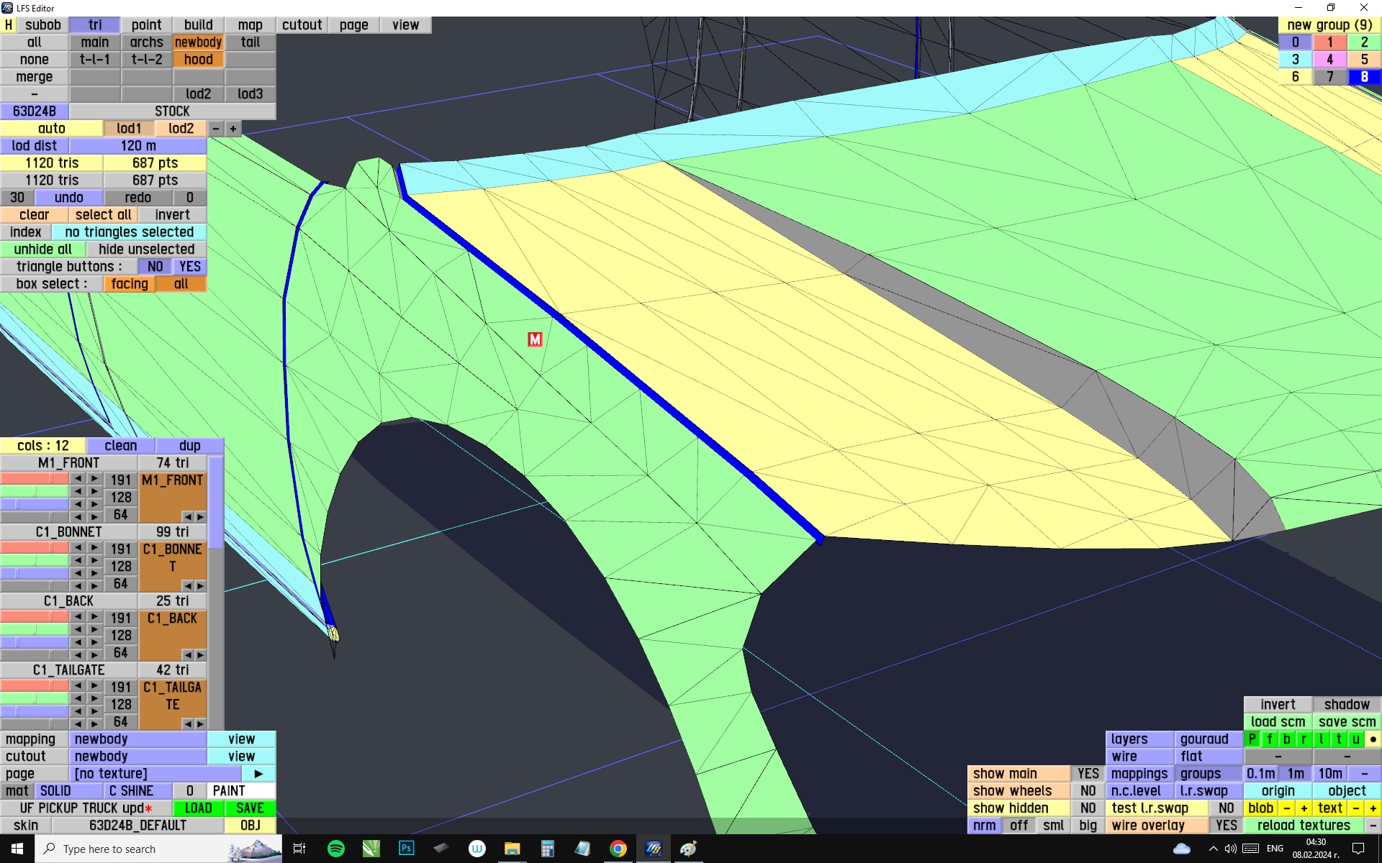Click the plus button beside lod2
Screen dimensions: 1382x863
[233, 129]
